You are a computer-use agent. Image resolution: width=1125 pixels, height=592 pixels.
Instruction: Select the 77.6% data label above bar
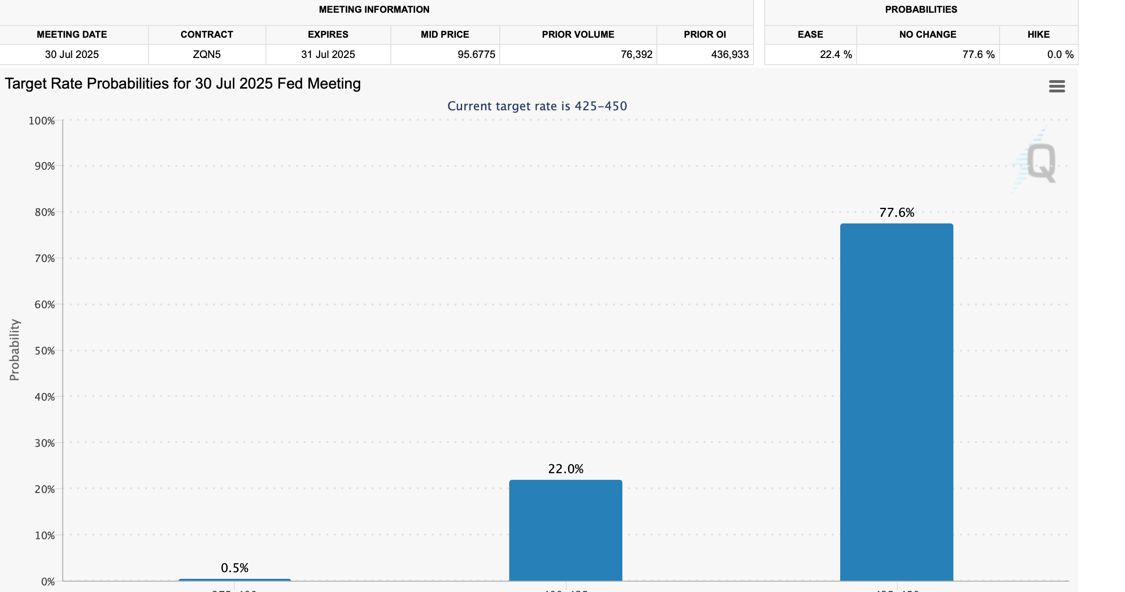896,213
